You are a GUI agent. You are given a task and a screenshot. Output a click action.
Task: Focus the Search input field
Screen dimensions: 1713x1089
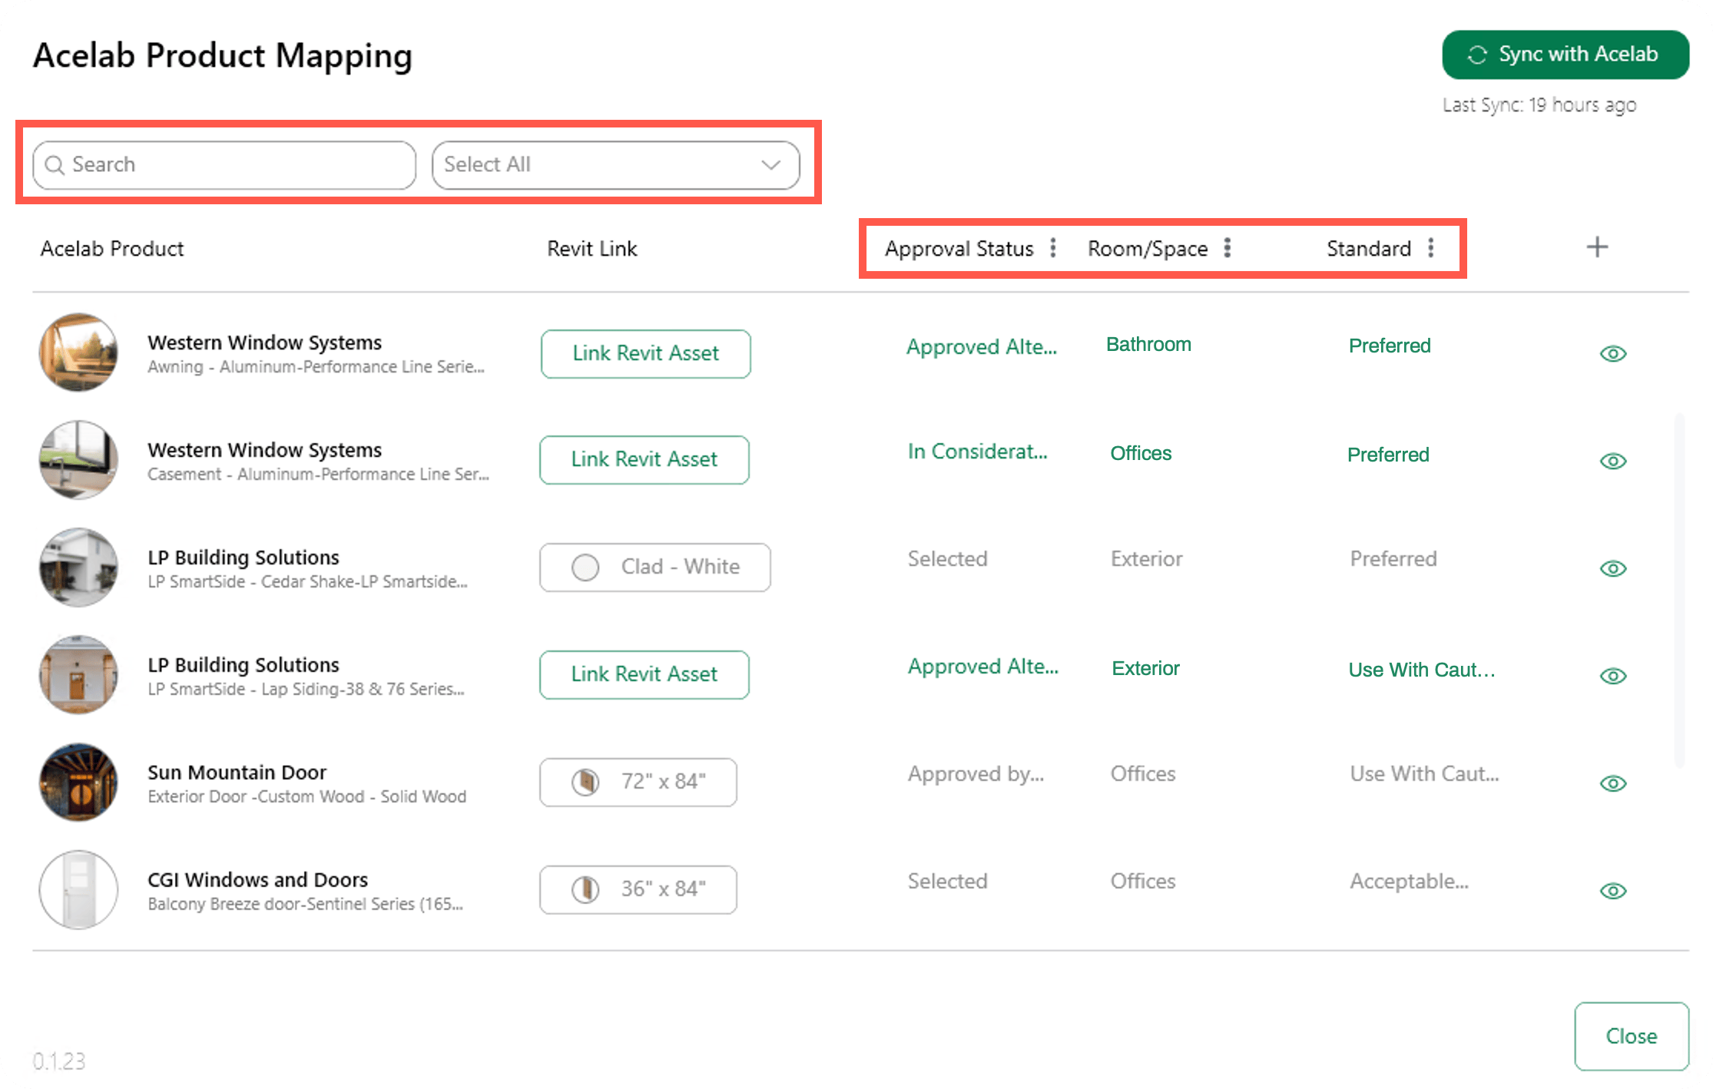[x=224, y=164]
